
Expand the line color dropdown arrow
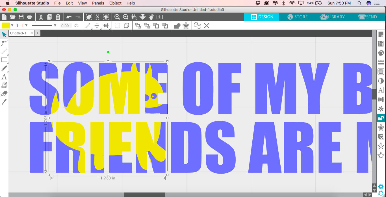coord(26,26)
